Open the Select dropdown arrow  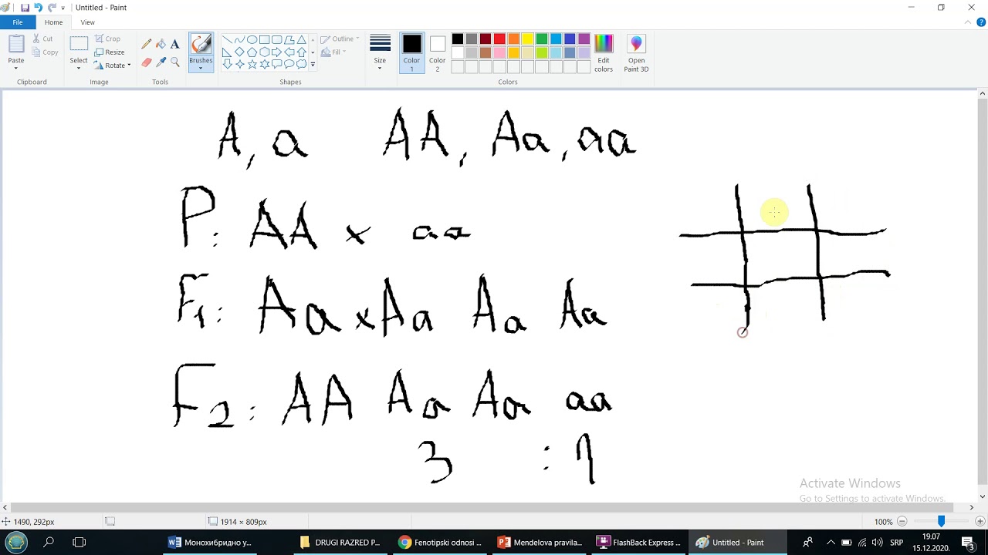click(79, 68)
